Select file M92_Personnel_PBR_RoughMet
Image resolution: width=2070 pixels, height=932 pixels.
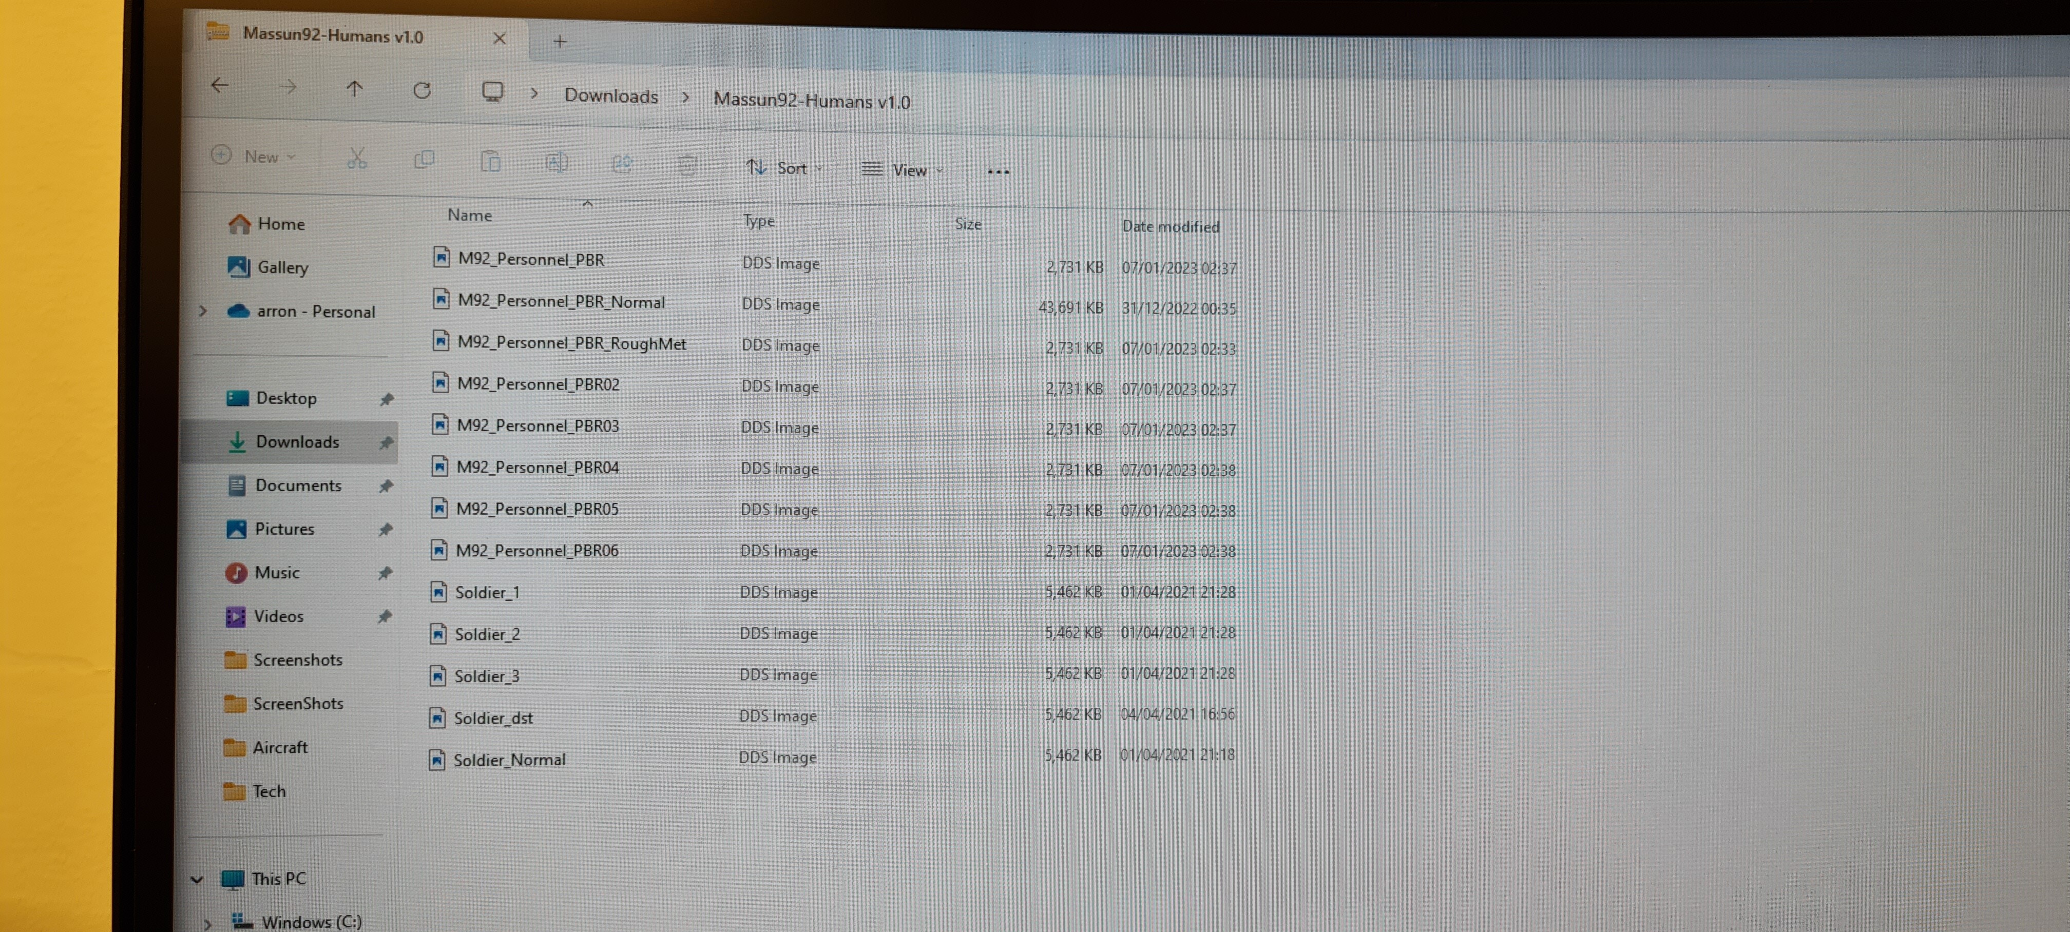coord(559,343)
